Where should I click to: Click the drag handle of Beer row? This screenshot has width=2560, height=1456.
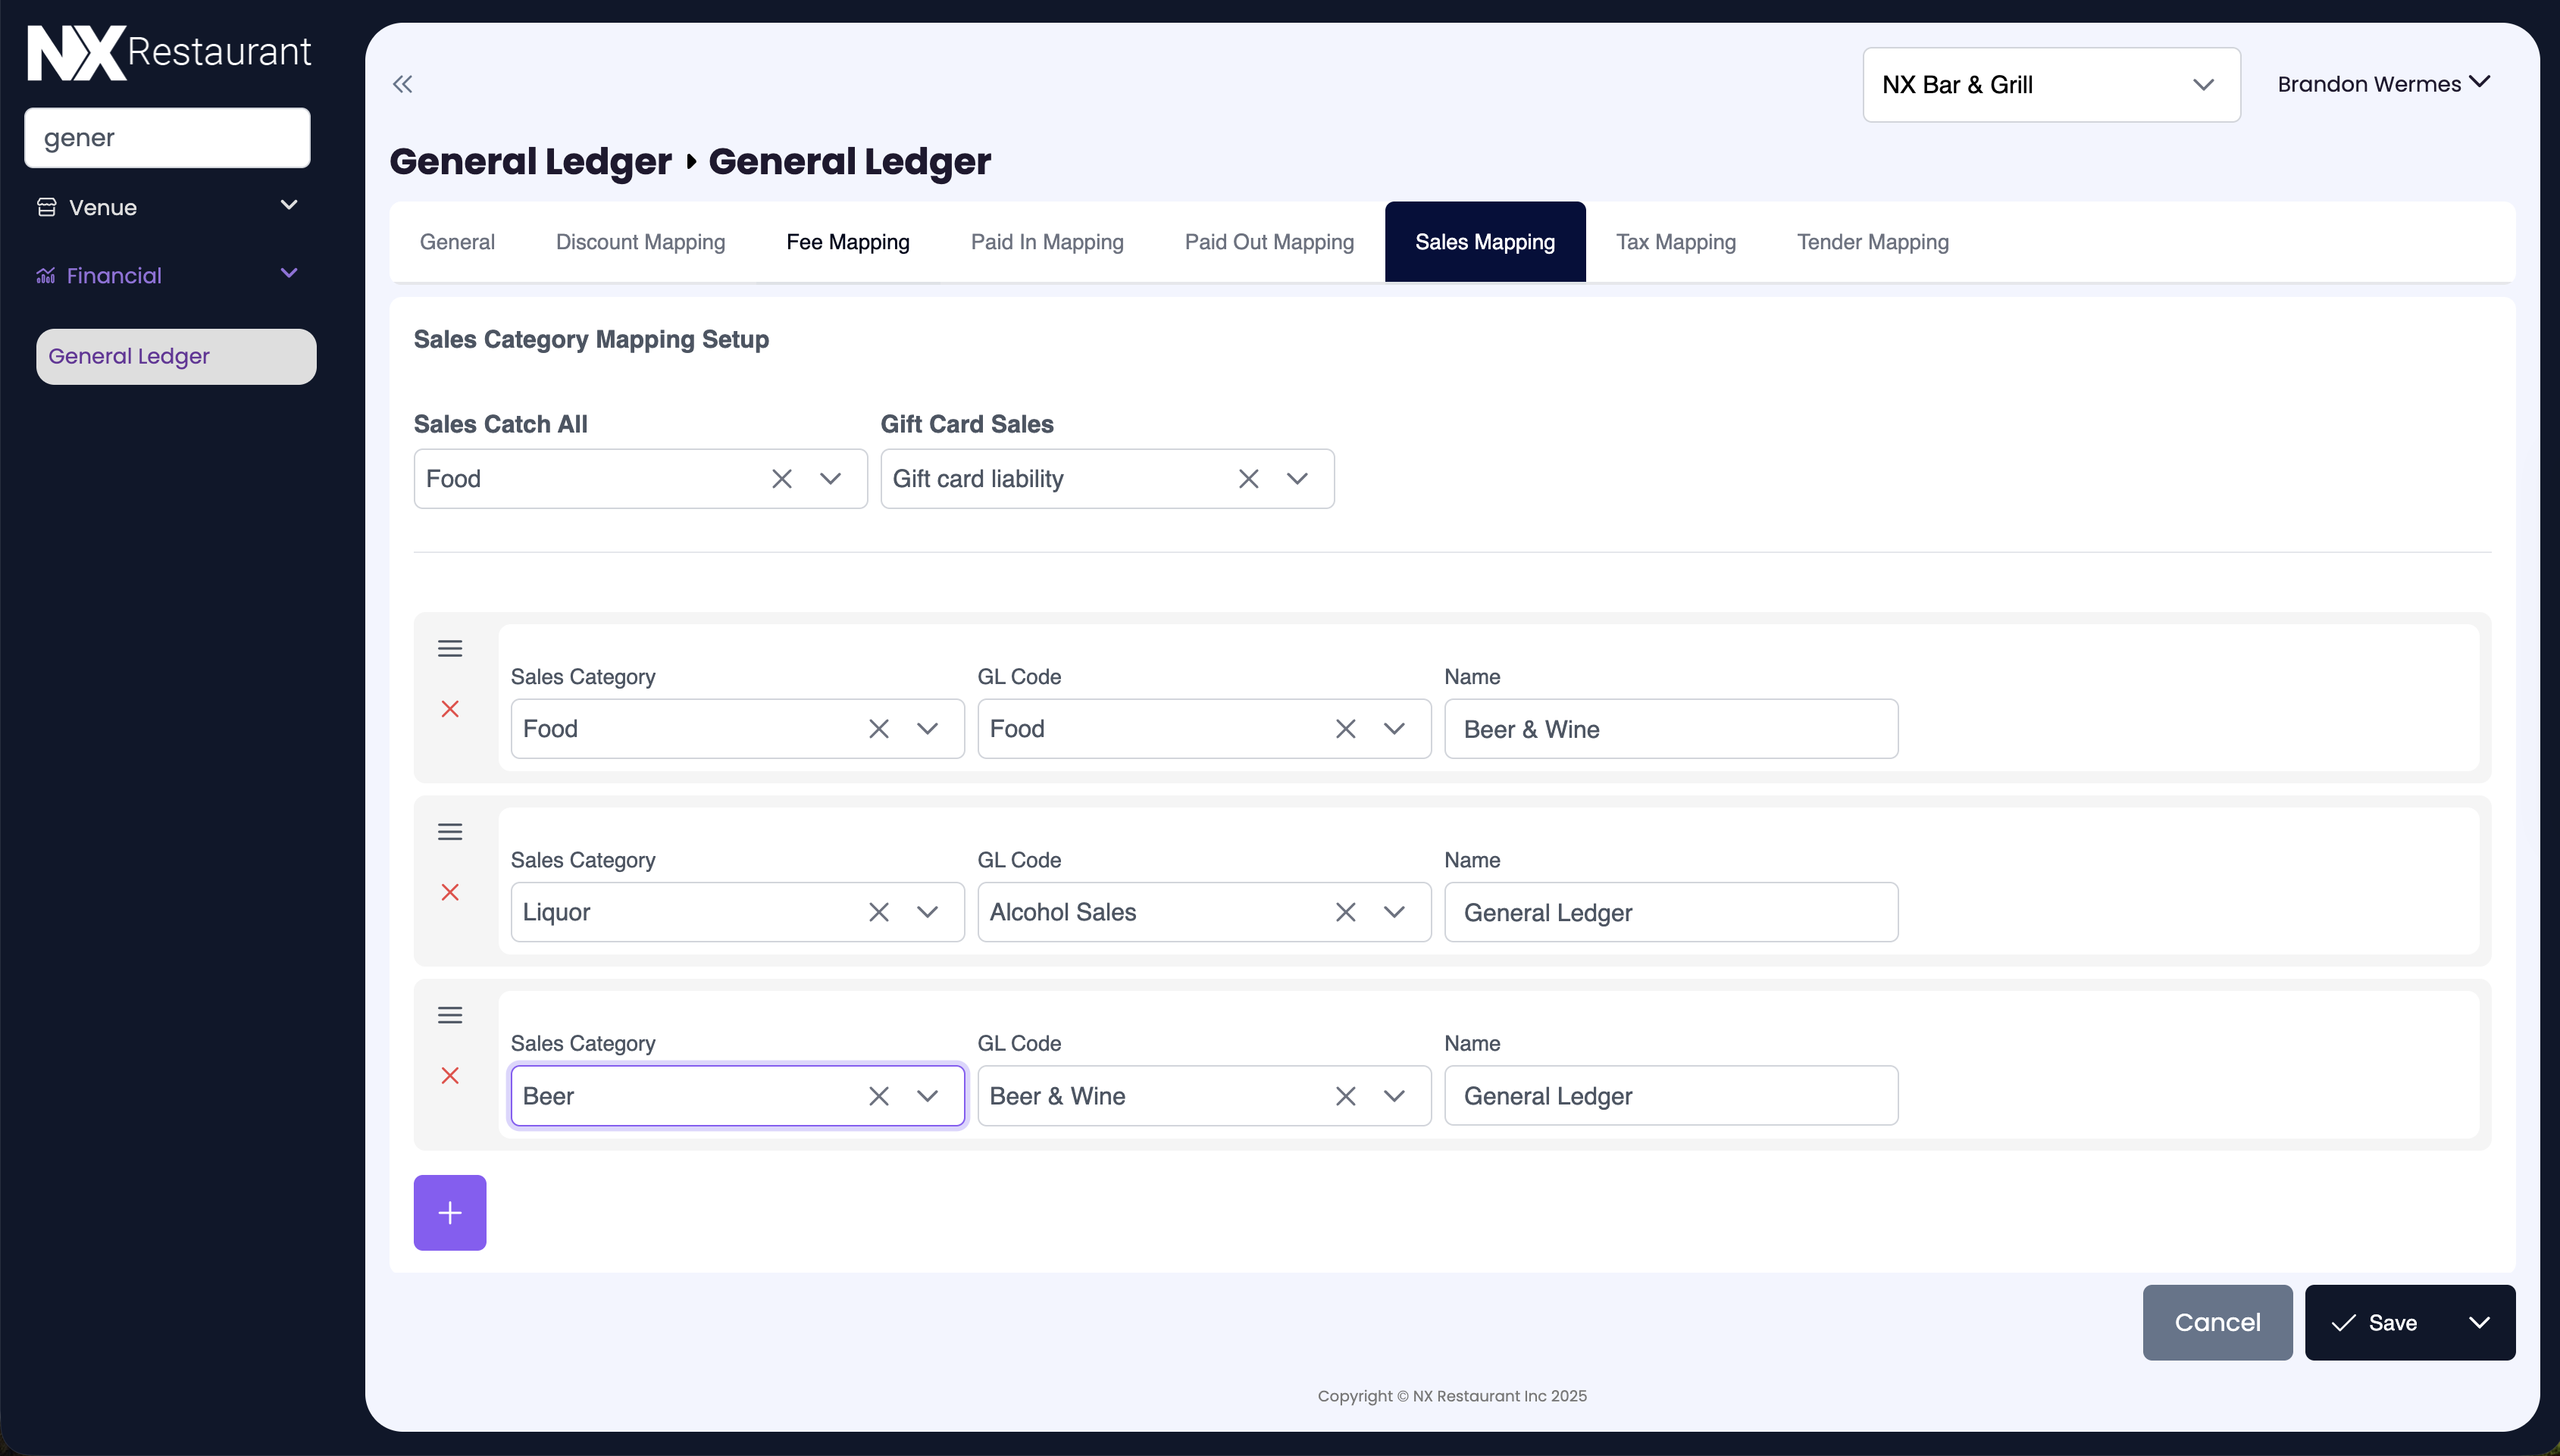pos(450,1015)
